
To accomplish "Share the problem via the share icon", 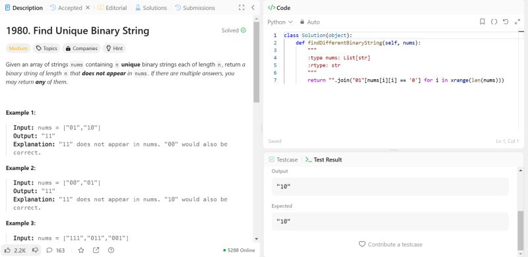I will [96, 250].
